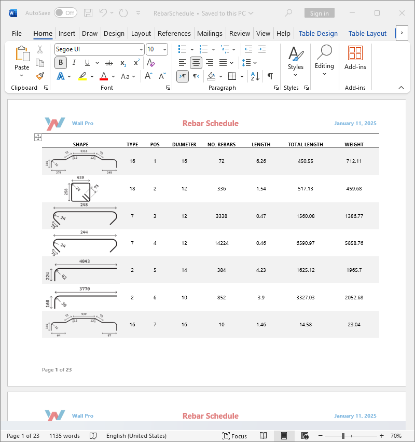Select the Format Painter brush
This screenshot has width=415, height=442.
pos(40,76)
